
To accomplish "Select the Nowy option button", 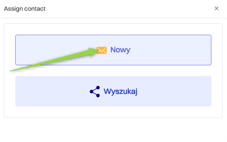I will 113,50.
